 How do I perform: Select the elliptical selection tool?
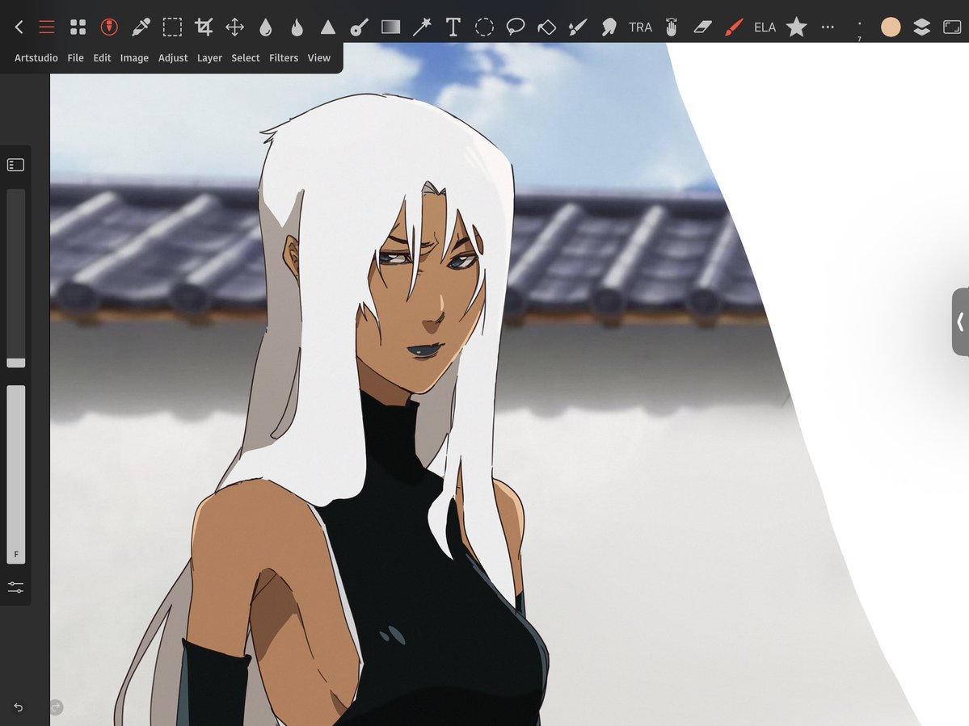(x=484, y=27)
